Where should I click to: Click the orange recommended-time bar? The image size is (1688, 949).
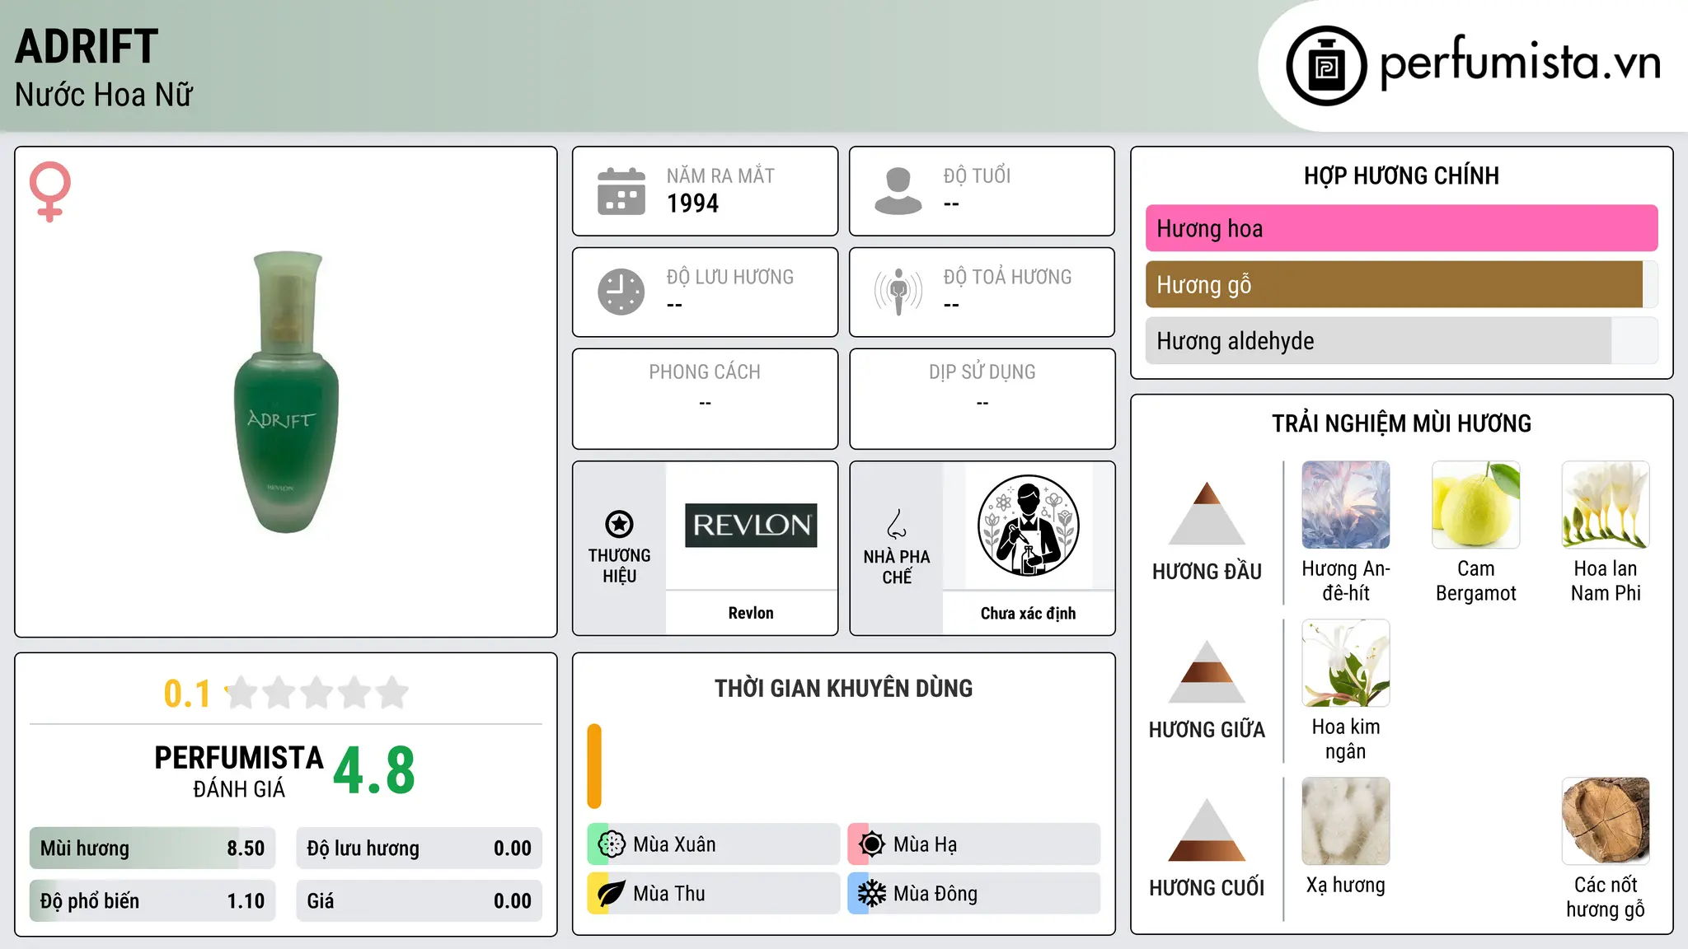[x=594, y=766]
